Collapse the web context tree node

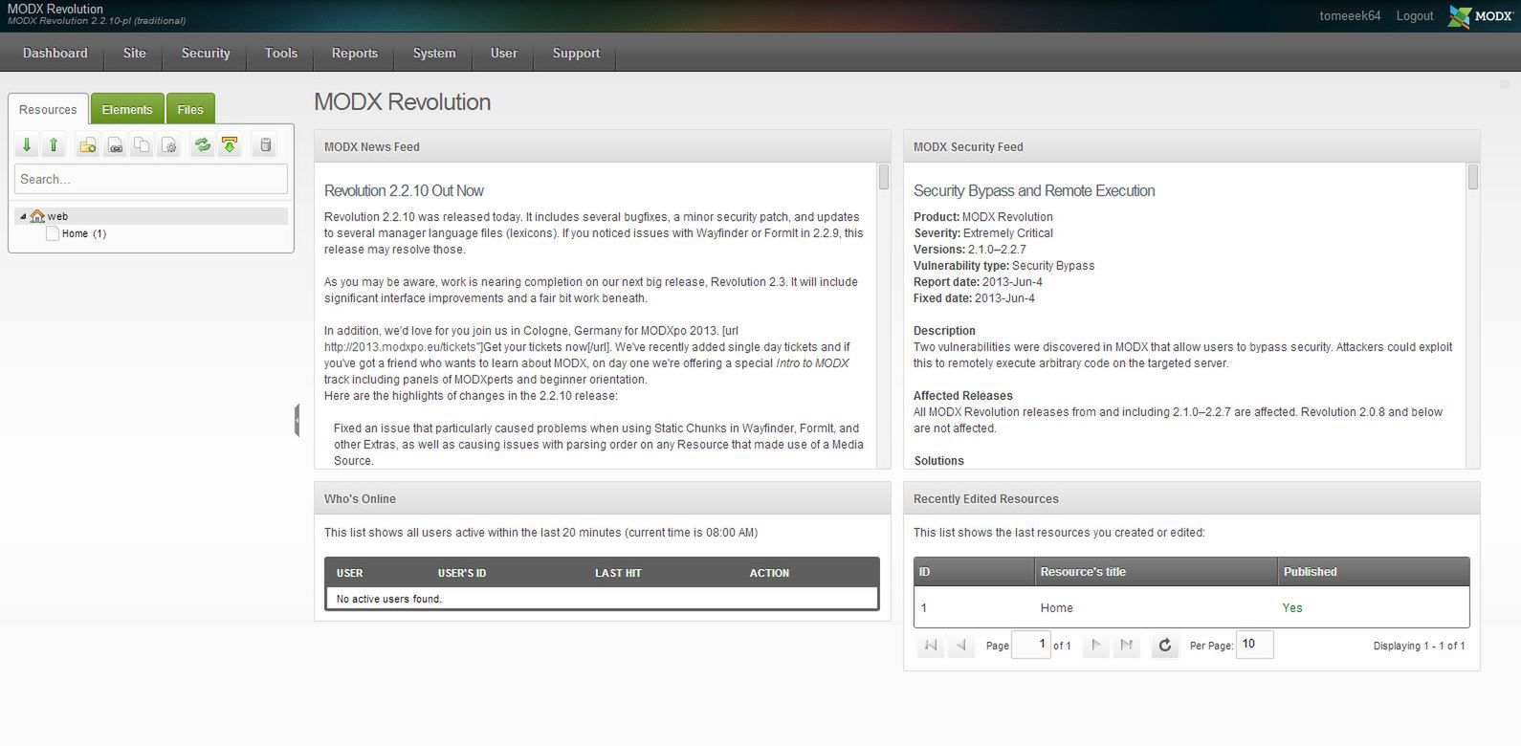coord(23,216)
